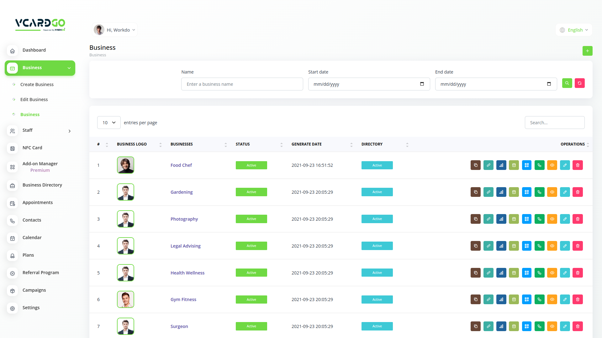Click the phone contacts icon for Gym Fitness
This screenshot has height=338, width=602.
point(539,300)
